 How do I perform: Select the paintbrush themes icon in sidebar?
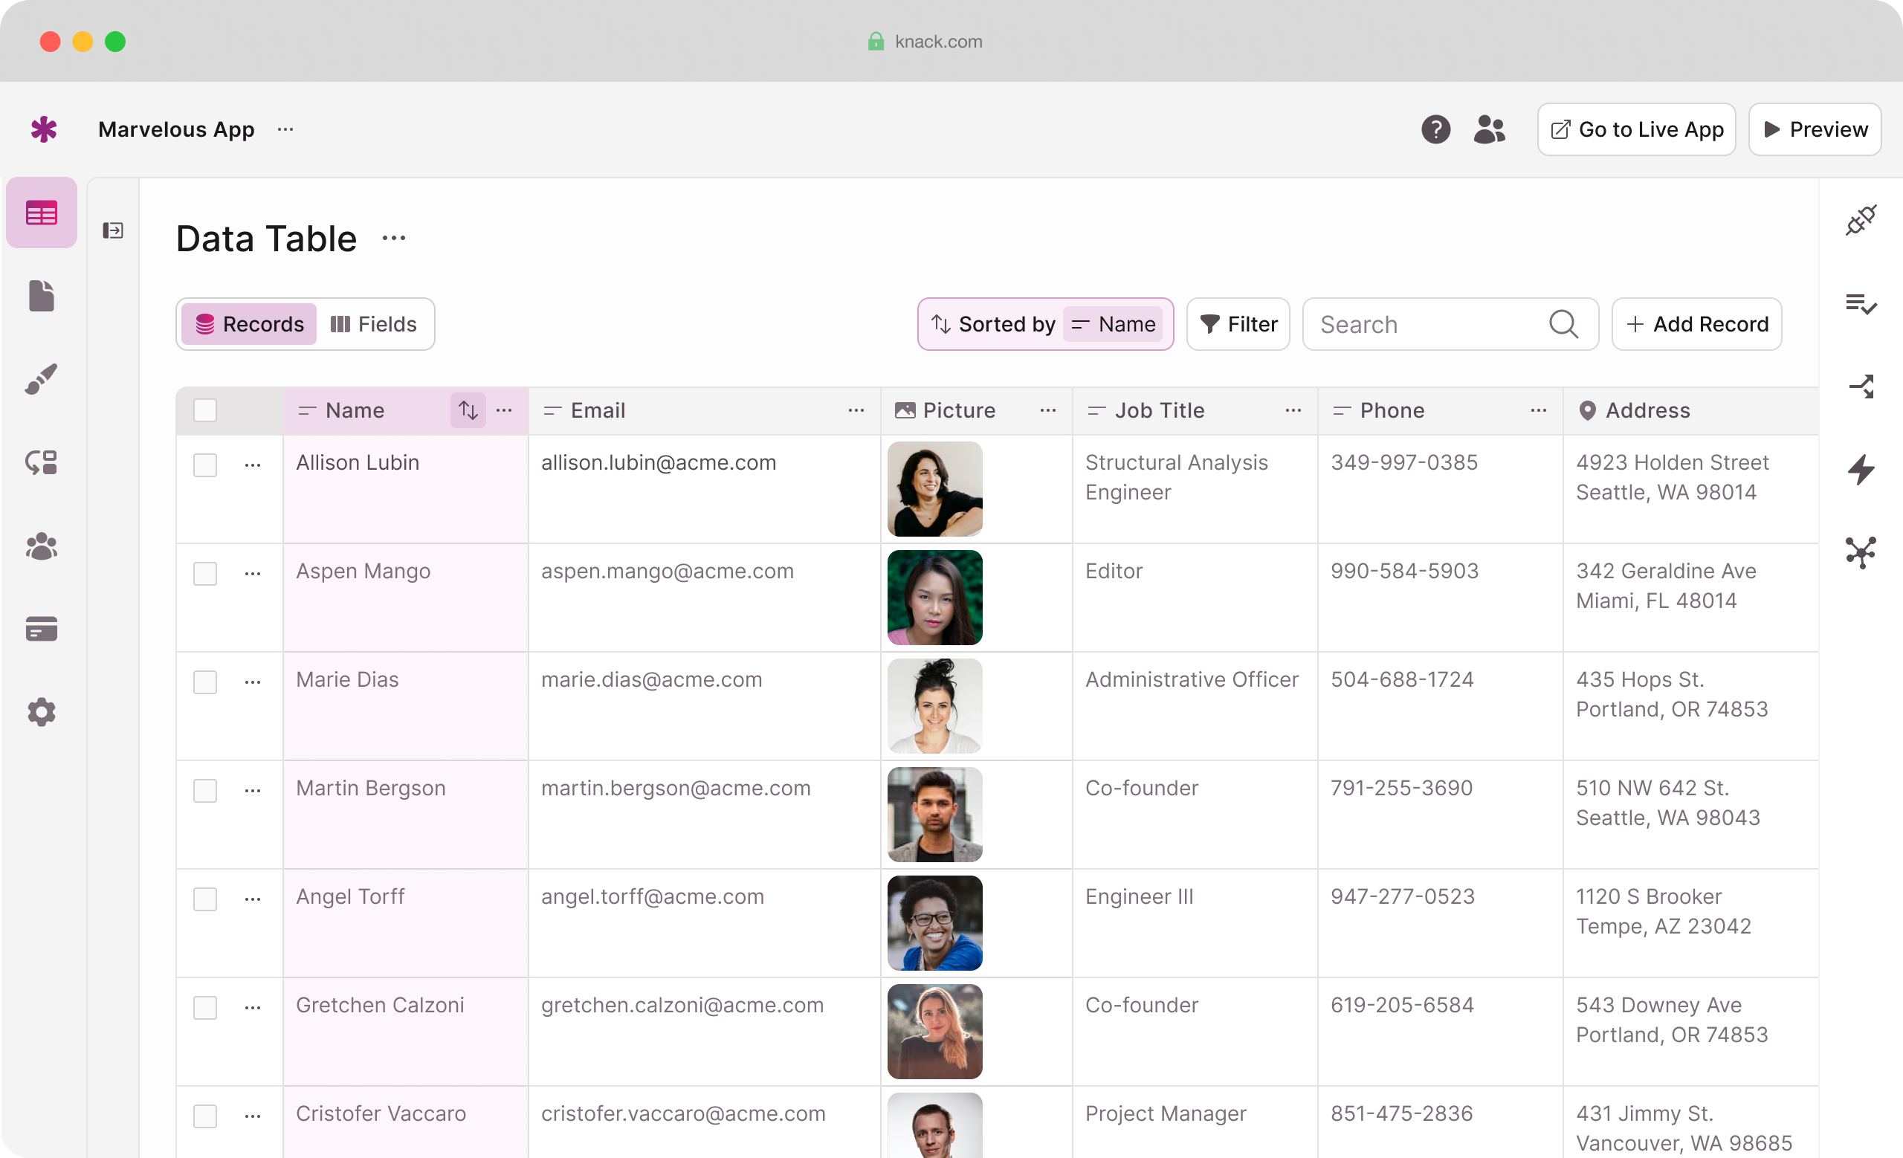pyautogui.click(x=42, y=379)
